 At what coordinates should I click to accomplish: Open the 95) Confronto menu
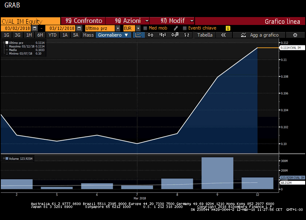click(x=83, y=21)
